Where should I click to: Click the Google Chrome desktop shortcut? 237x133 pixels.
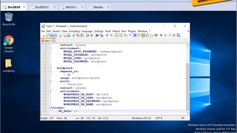point(9,44)
